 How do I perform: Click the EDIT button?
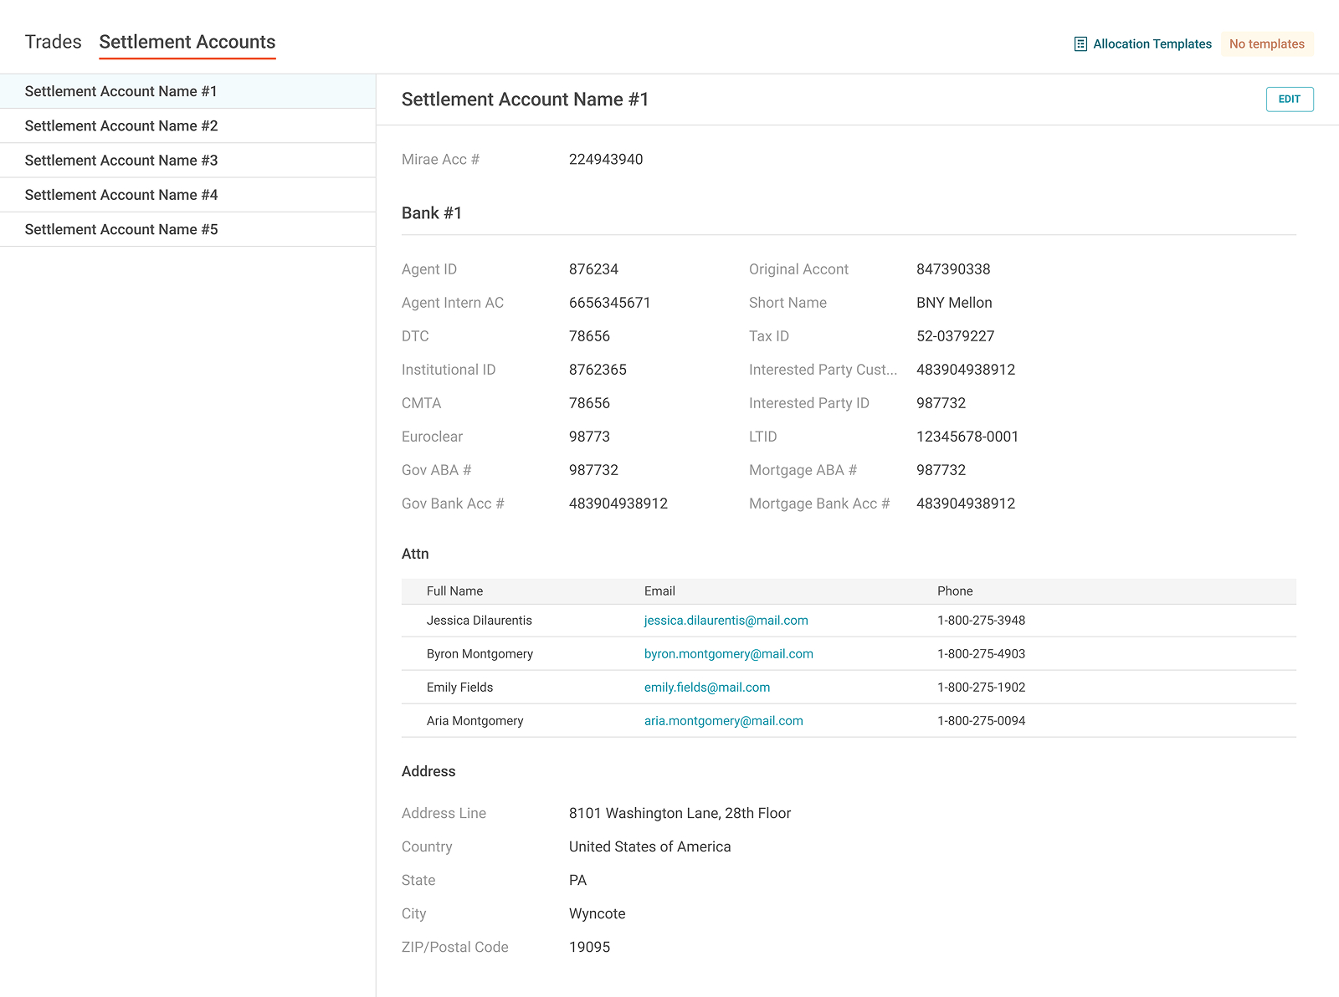[1290, 100]
